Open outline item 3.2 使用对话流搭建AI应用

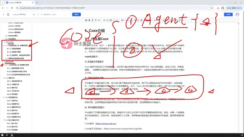point(14,58)
